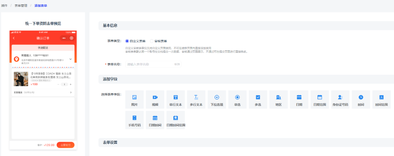Add the 下拉选项 dropdown field
The height and width of the screenshot is (156, 394).
pyautogui.click(x=217, y=99)
